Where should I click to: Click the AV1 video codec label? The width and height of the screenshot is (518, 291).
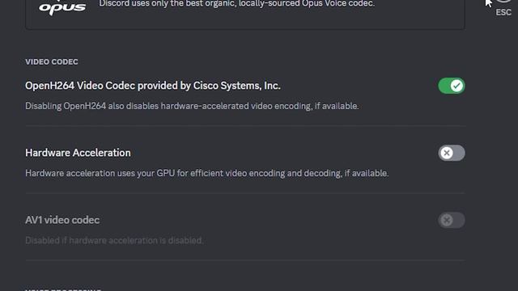point(62,220)
